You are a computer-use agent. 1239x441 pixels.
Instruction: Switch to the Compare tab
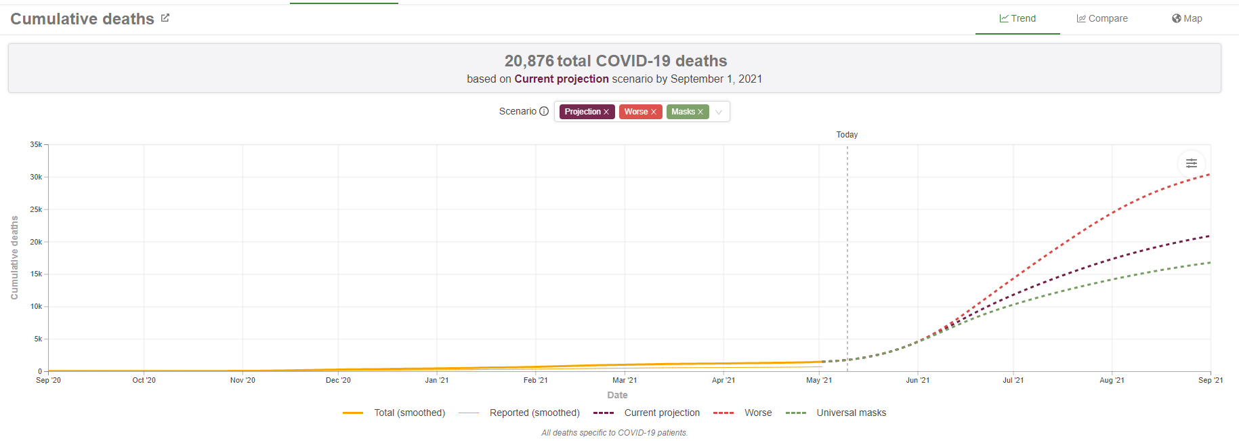(x=1102, y=18)
